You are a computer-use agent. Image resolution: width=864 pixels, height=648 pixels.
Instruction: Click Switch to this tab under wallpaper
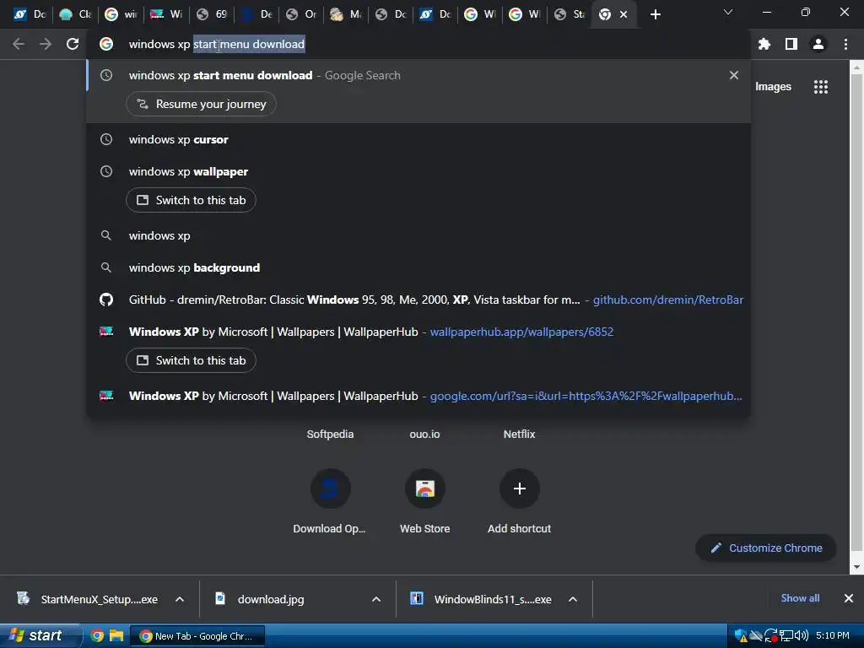(x=191, y=200)
